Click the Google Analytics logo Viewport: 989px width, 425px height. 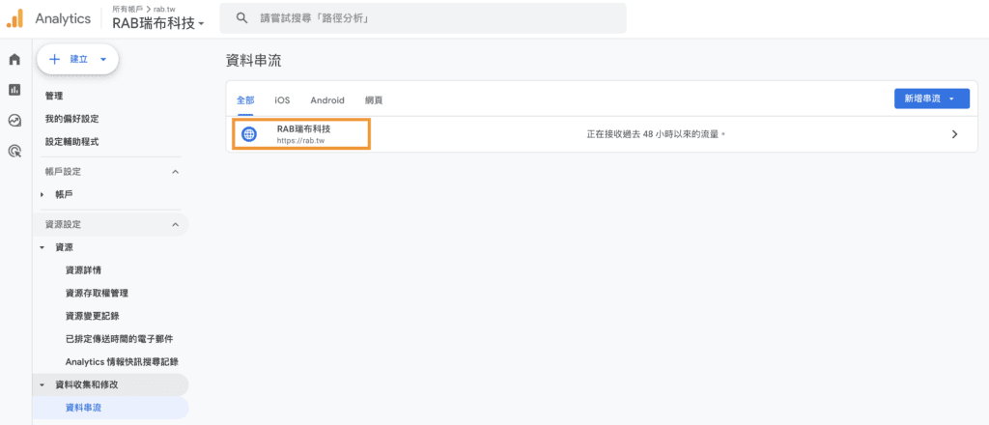(14, 18)
